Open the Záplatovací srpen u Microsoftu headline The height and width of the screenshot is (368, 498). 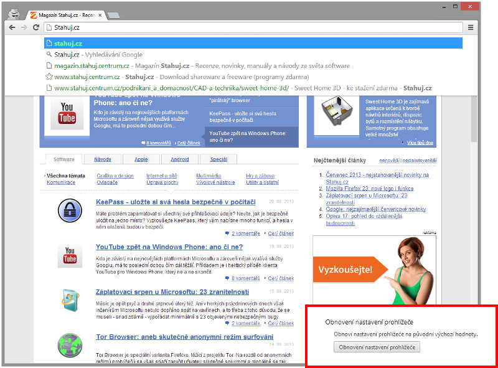(172, 292)
